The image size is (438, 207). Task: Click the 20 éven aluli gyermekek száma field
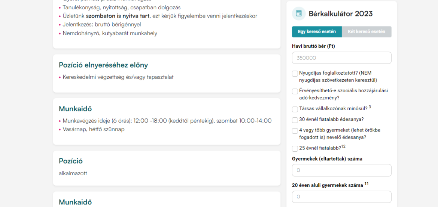click(342, 197)
